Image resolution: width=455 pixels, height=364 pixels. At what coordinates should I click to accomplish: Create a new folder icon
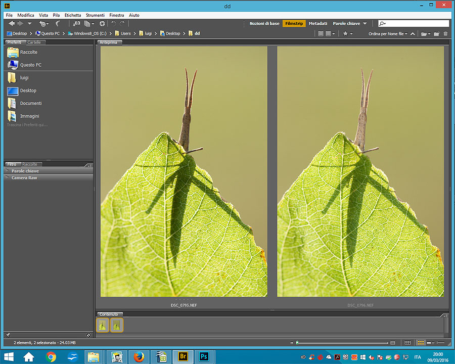(x=436, y=34)
